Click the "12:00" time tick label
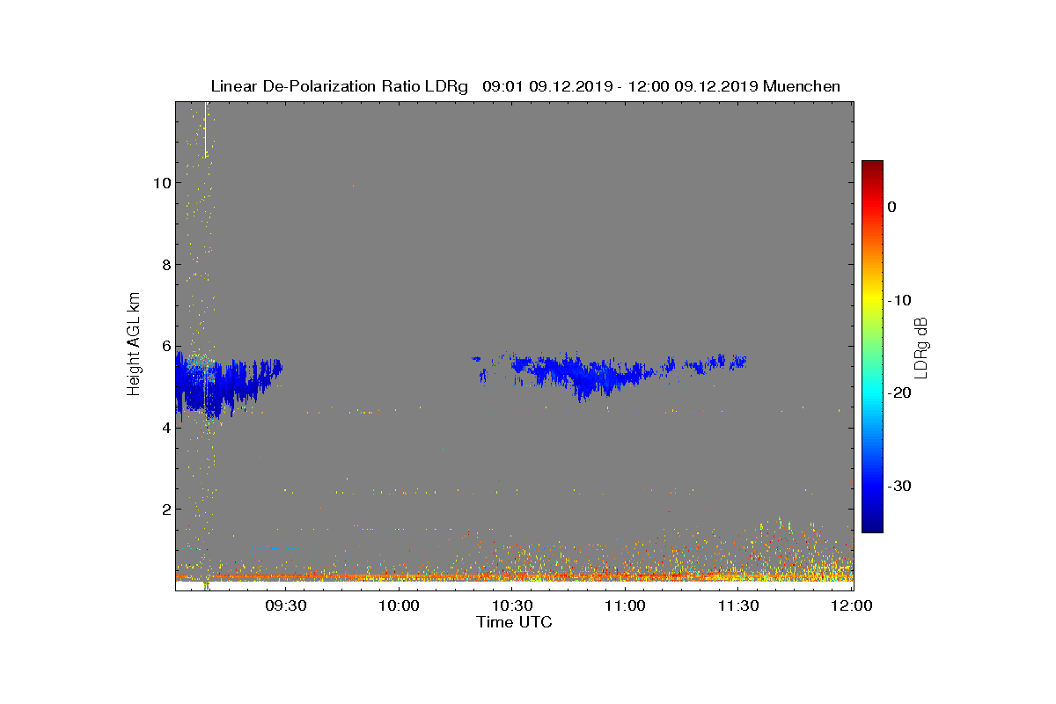Viewport: 1056px width, 704px height. click(x=851, y=605)
